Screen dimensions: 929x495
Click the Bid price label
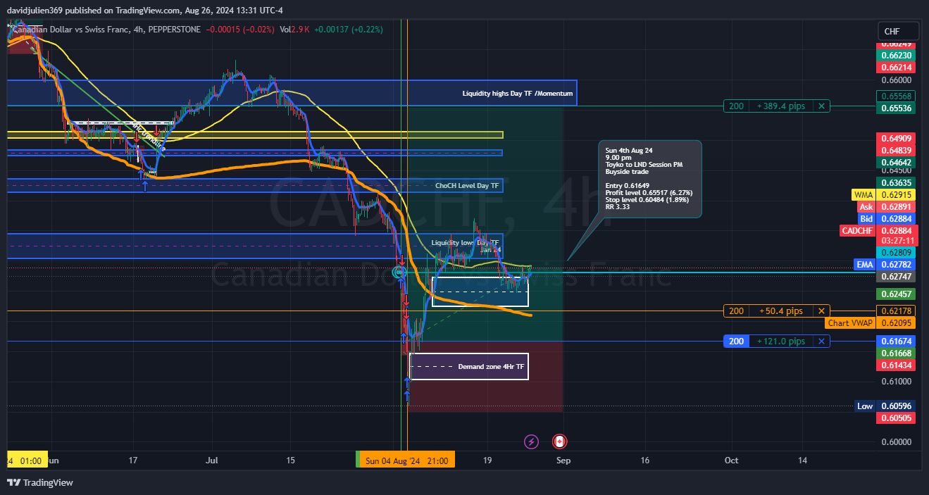(x=866, y=219)
